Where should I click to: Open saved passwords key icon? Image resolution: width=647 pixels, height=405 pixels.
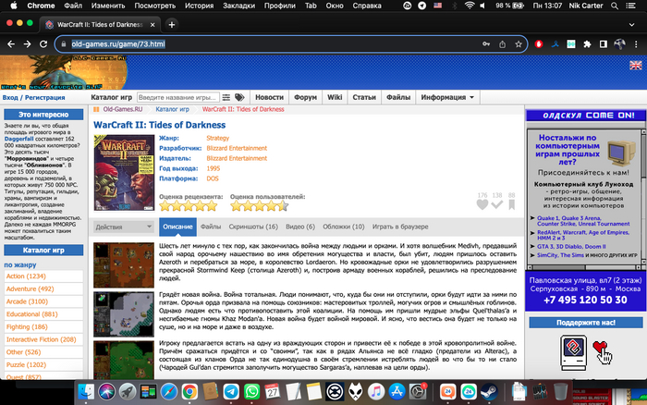point(486,44)
